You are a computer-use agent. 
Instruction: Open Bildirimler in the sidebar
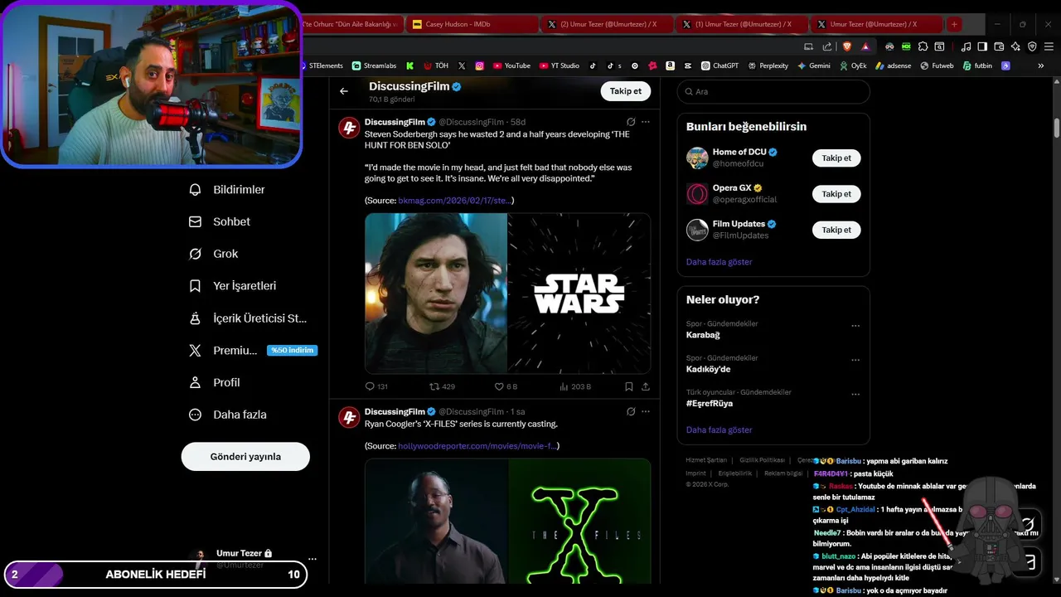228,190
